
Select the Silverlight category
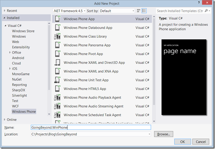pyautogui.click(x=19, y=95)
